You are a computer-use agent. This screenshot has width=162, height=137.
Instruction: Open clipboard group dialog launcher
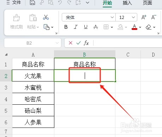56,33
